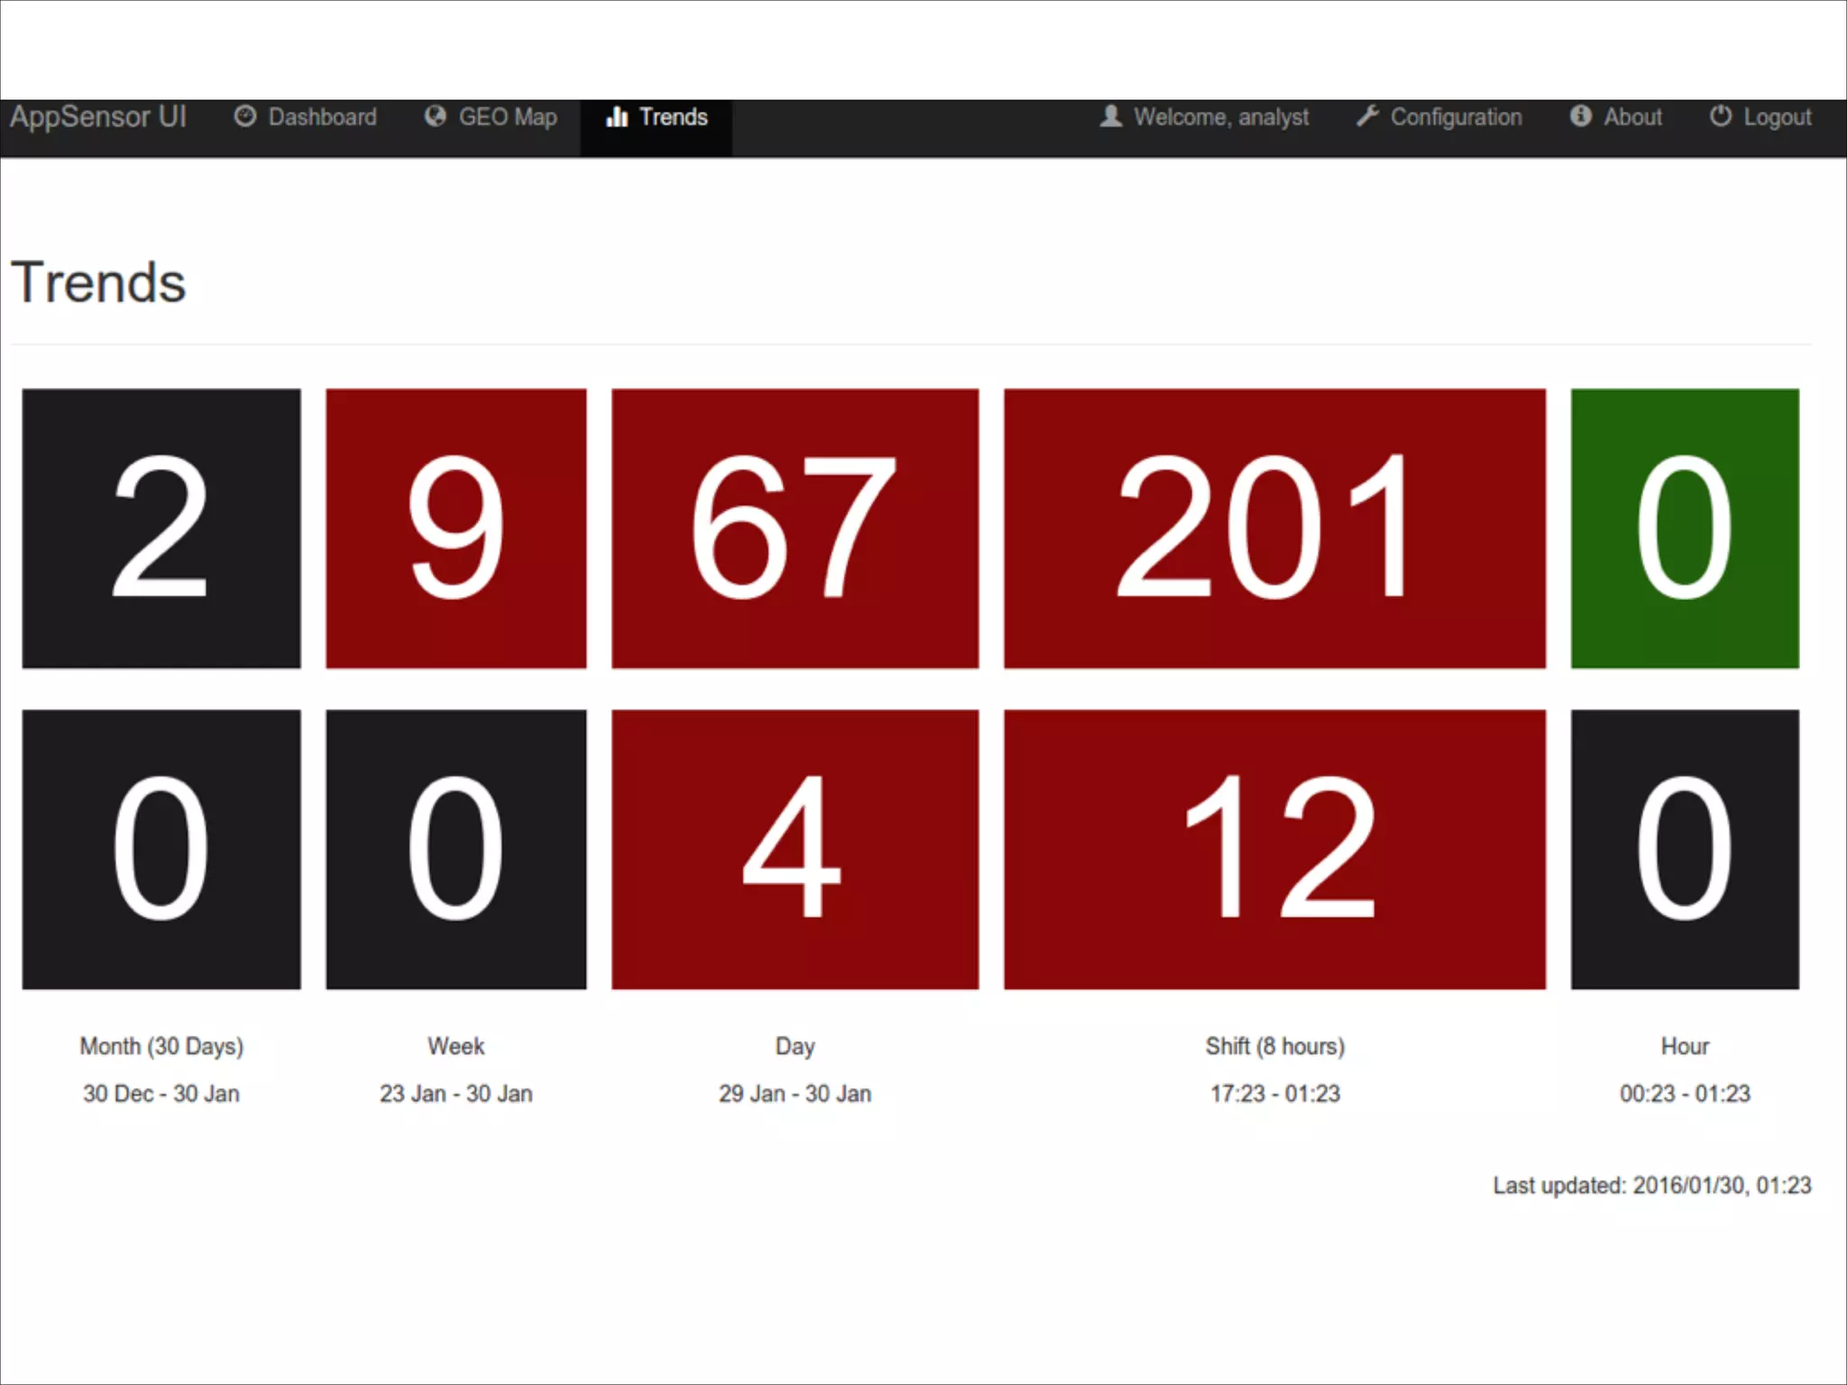This screenshot has width=1847, height=1385.
Task: Click the Logout power icon
Action: pos(1721,116)
